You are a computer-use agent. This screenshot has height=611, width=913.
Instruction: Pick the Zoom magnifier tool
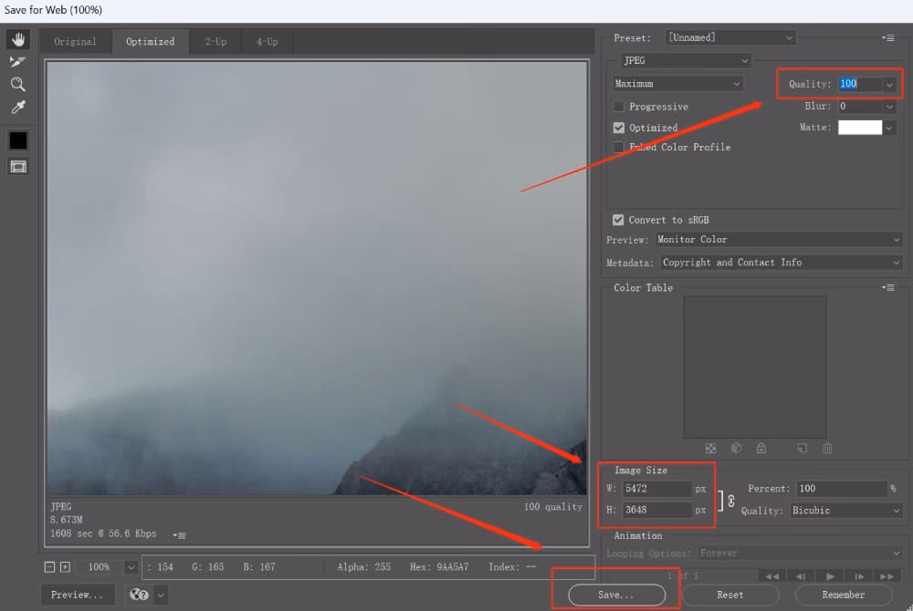click(x=18, y=85)
